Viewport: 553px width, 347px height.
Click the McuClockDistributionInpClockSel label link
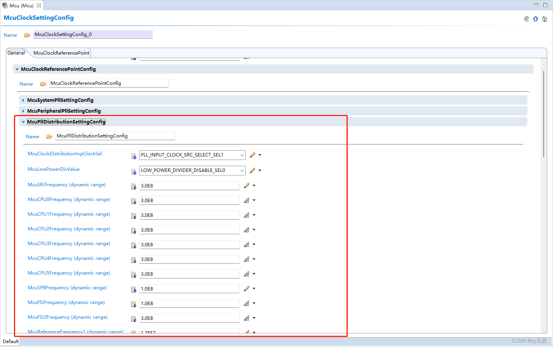pyautogui.click(x=65, y=154)
